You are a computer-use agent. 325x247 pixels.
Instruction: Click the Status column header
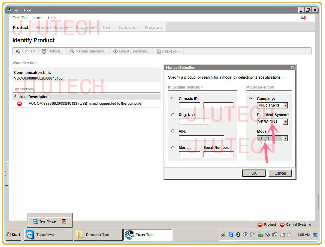[x=20, y=97]
